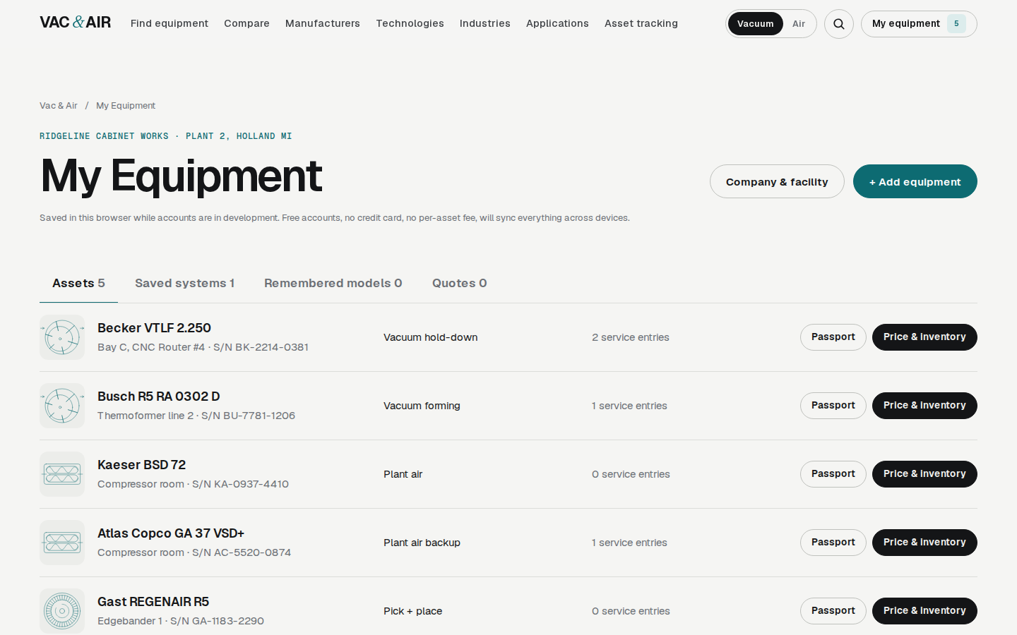
Task: Switch the mode toggle to Air
Action: 799,24
